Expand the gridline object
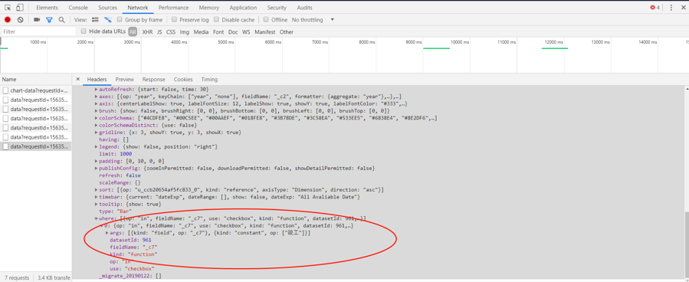This screenshot has width=689, height=282. point(97,133)
